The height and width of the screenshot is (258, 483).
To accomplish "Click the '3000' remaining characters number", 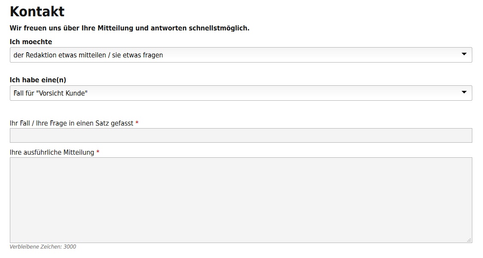I will 70,246.
